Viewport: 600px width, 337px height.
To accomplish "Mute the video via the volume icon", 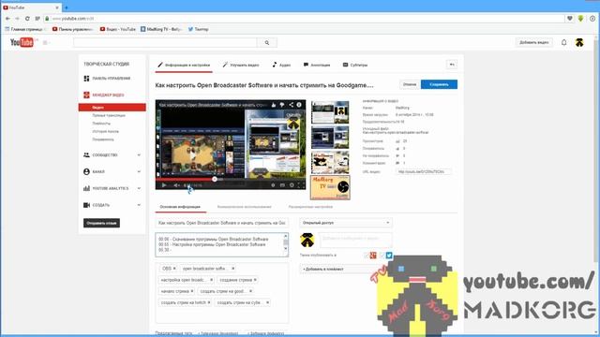I will 176,185.
